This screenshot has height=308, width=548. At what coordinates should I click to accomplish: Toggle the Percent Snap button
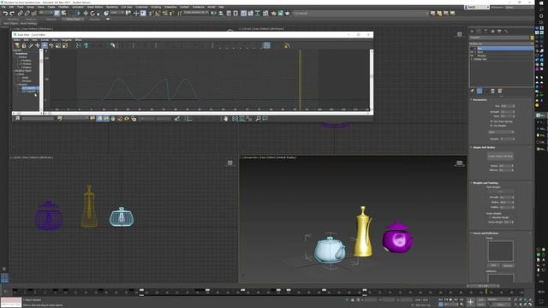(164, 14)
